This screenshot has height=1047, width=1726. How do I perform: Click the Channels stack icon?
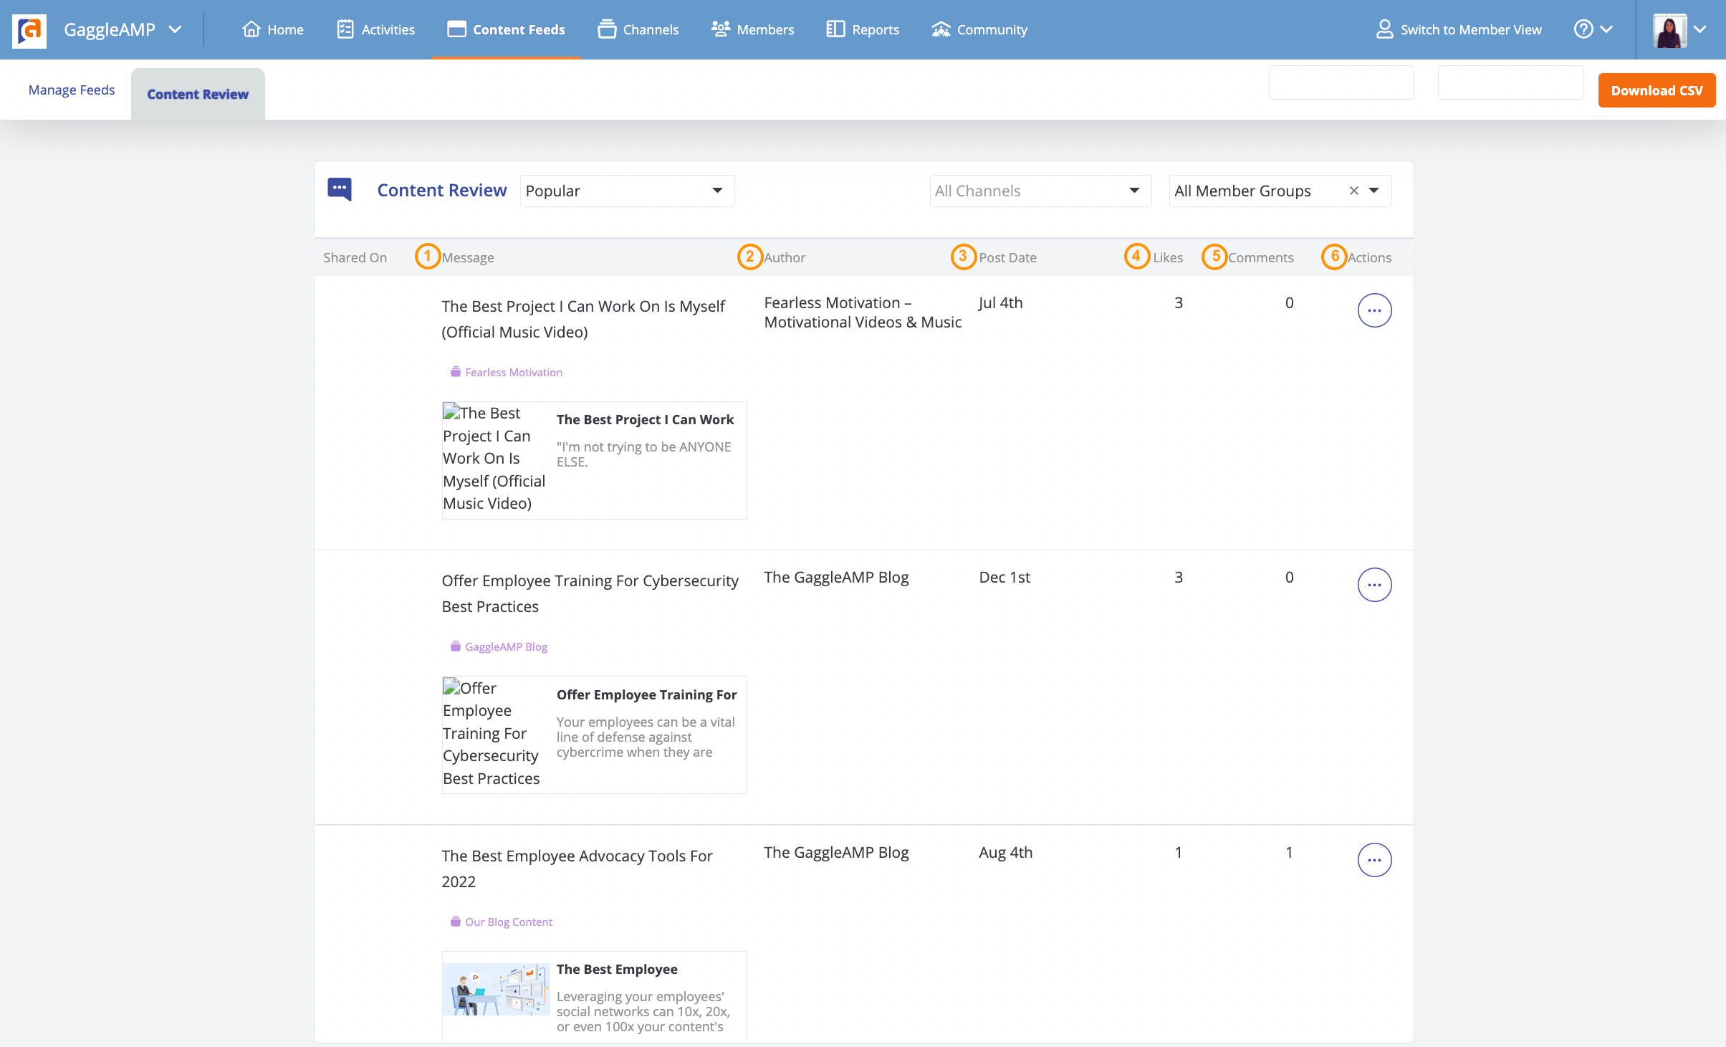click(607, 29)
